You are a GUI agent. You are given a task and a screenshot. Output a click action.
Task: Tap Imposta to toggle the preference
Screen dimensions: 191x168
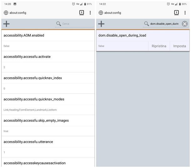(179, 46)
